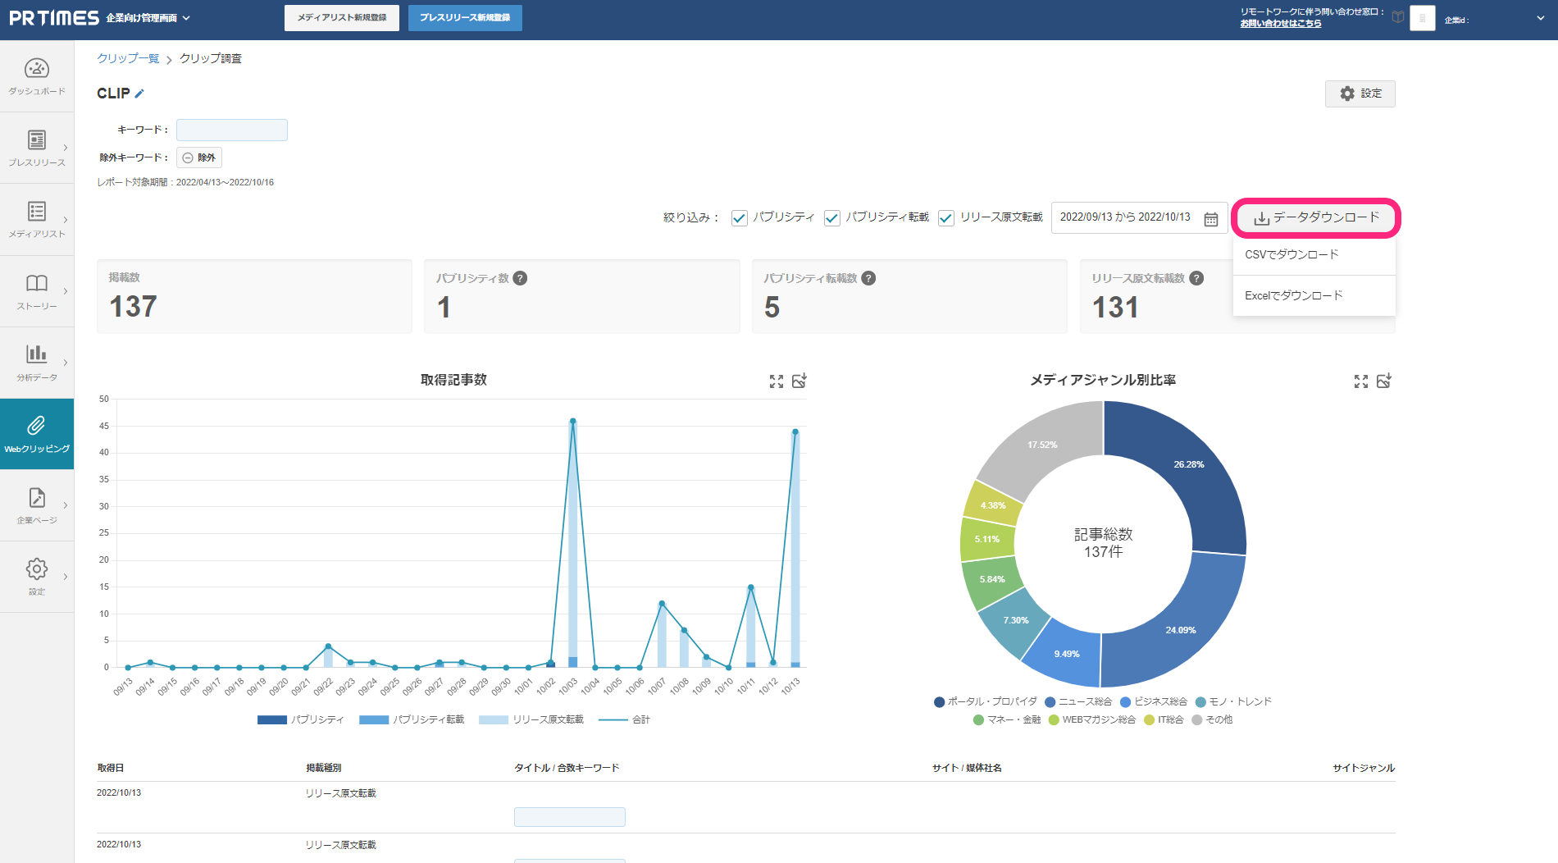
Task: Expand the 分析データ sidebar submenu arrow
Action: [x=66, y=363]
